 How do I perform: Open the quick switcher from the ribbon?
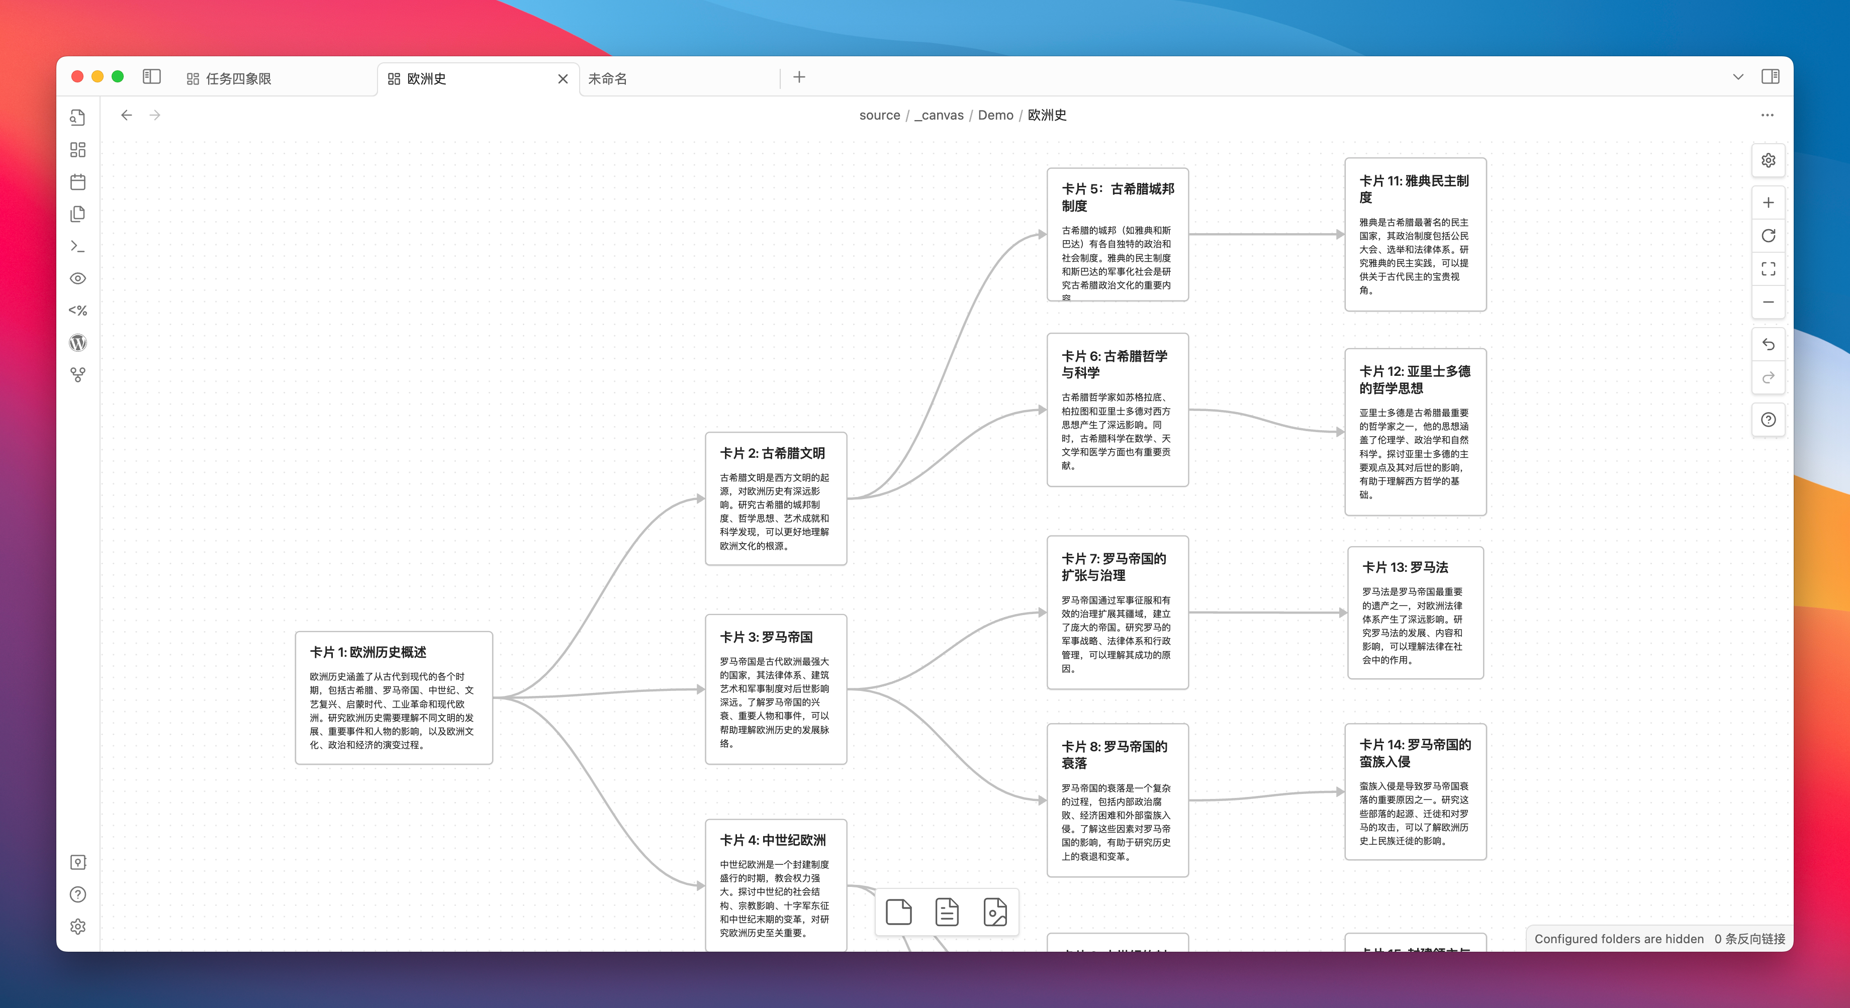click(77, 117)
